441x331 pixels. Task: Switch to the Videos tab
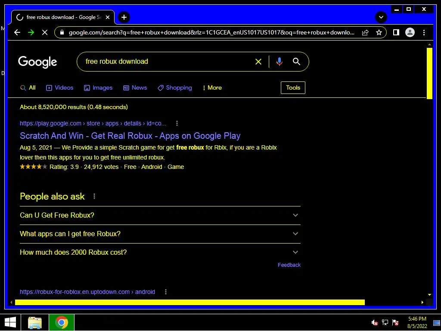[x=59, y=88]
